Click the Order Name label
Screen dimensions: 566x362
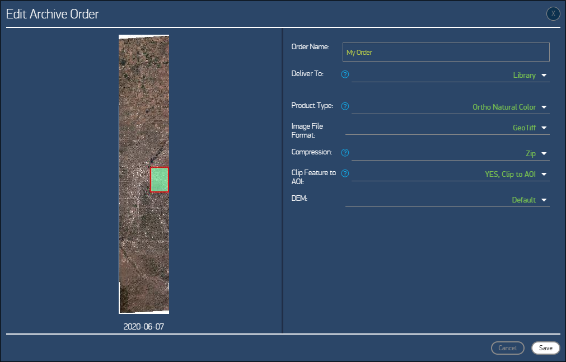(x=310, y=46)
